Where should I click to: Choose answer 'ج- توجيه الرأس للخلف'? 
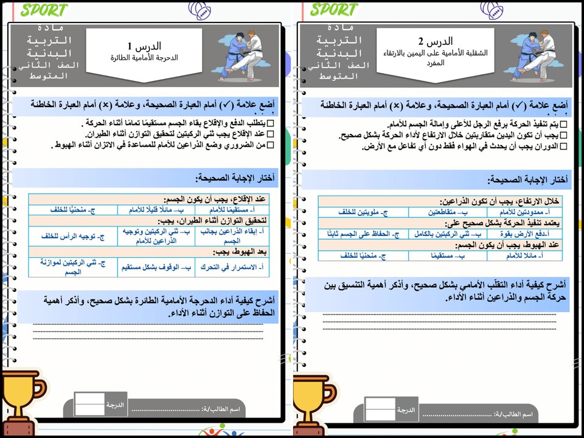73,236
